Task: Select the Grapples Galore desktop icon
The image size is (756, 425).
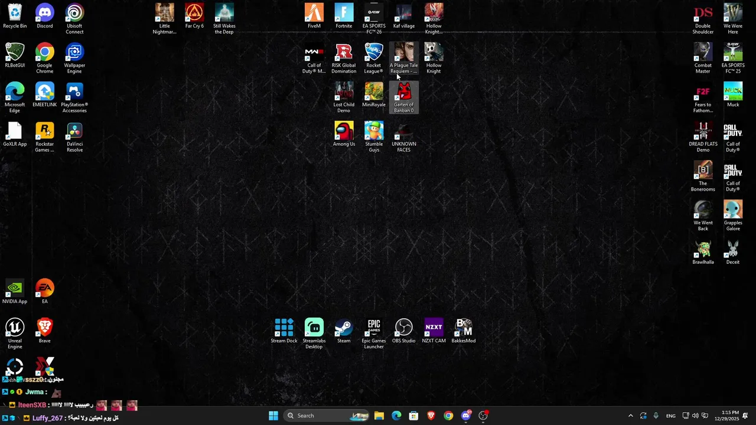Action: coord(733,217)
